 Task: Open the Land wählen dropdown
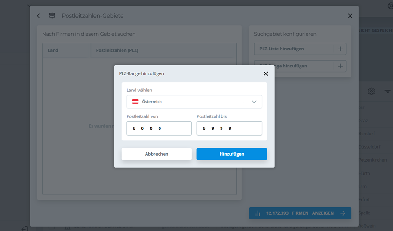[x=194, y=102]
